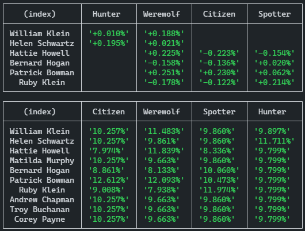The image size is (305, 231).
Task: Click the '12.612%' Citizen value
Action: 109,180
